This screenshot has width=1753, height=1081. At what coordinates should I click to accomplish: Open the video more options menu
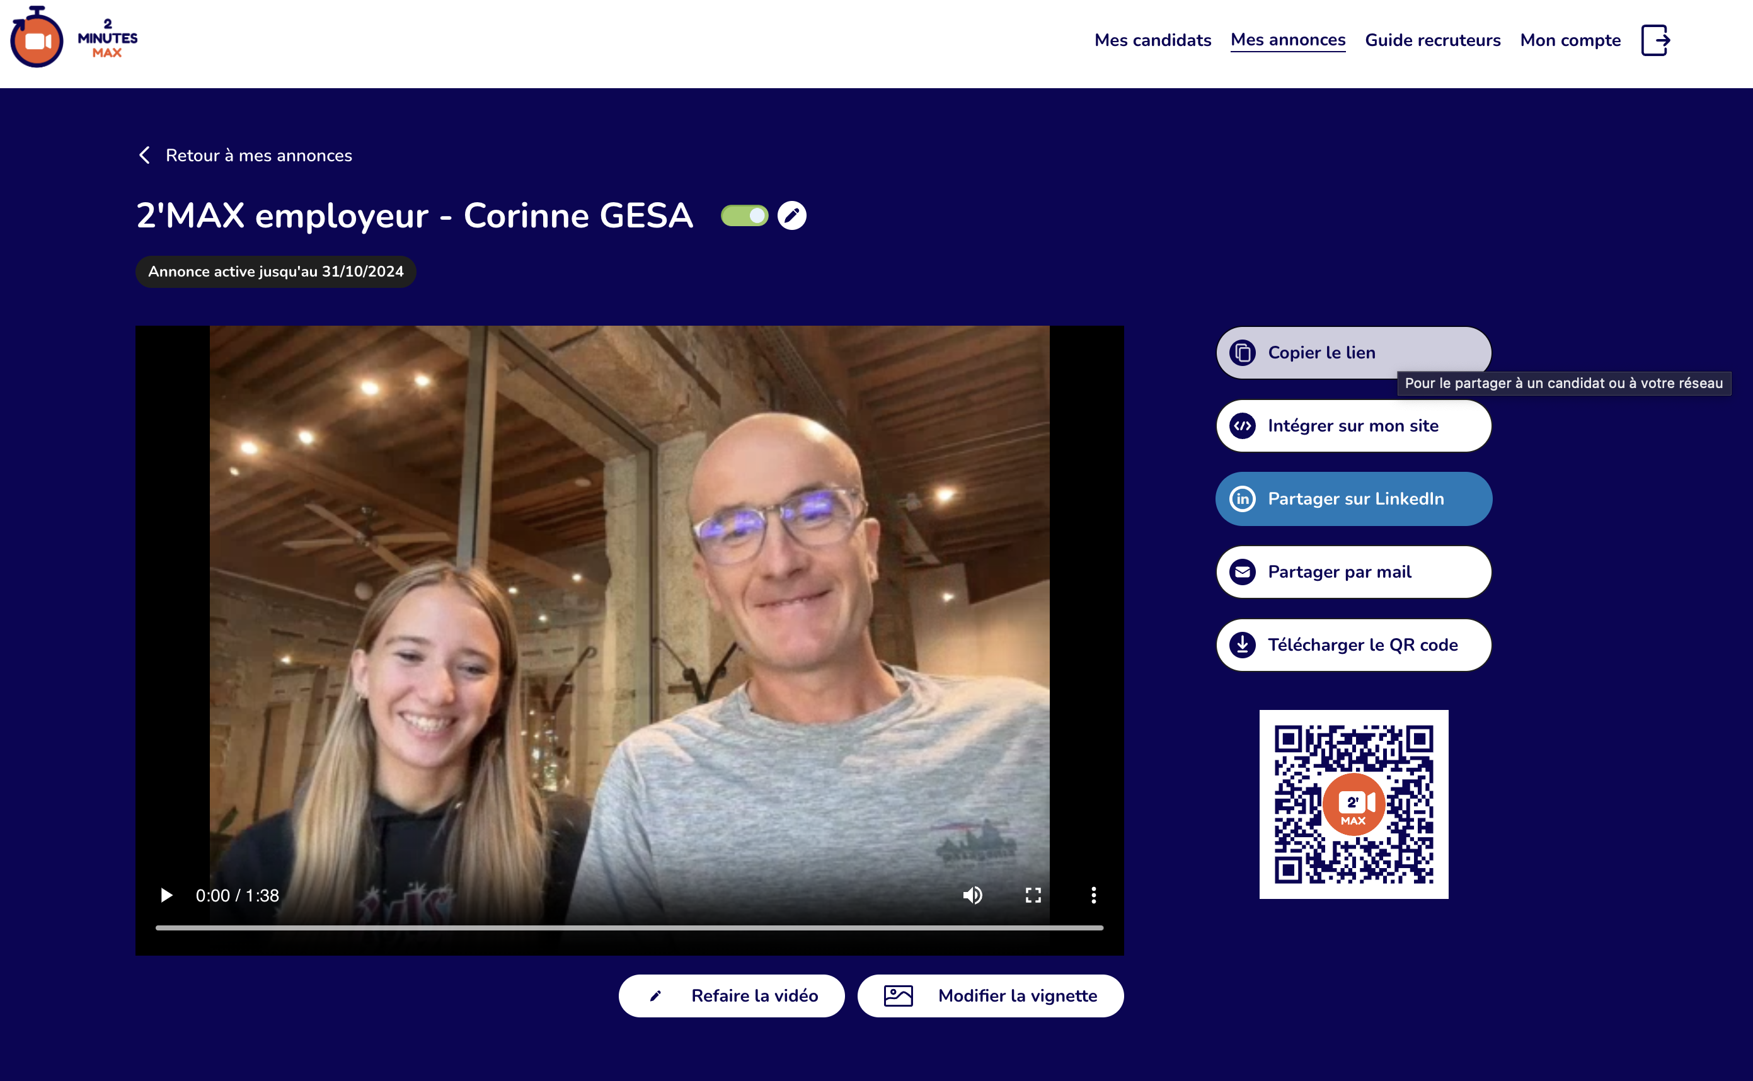[1093, 895]
